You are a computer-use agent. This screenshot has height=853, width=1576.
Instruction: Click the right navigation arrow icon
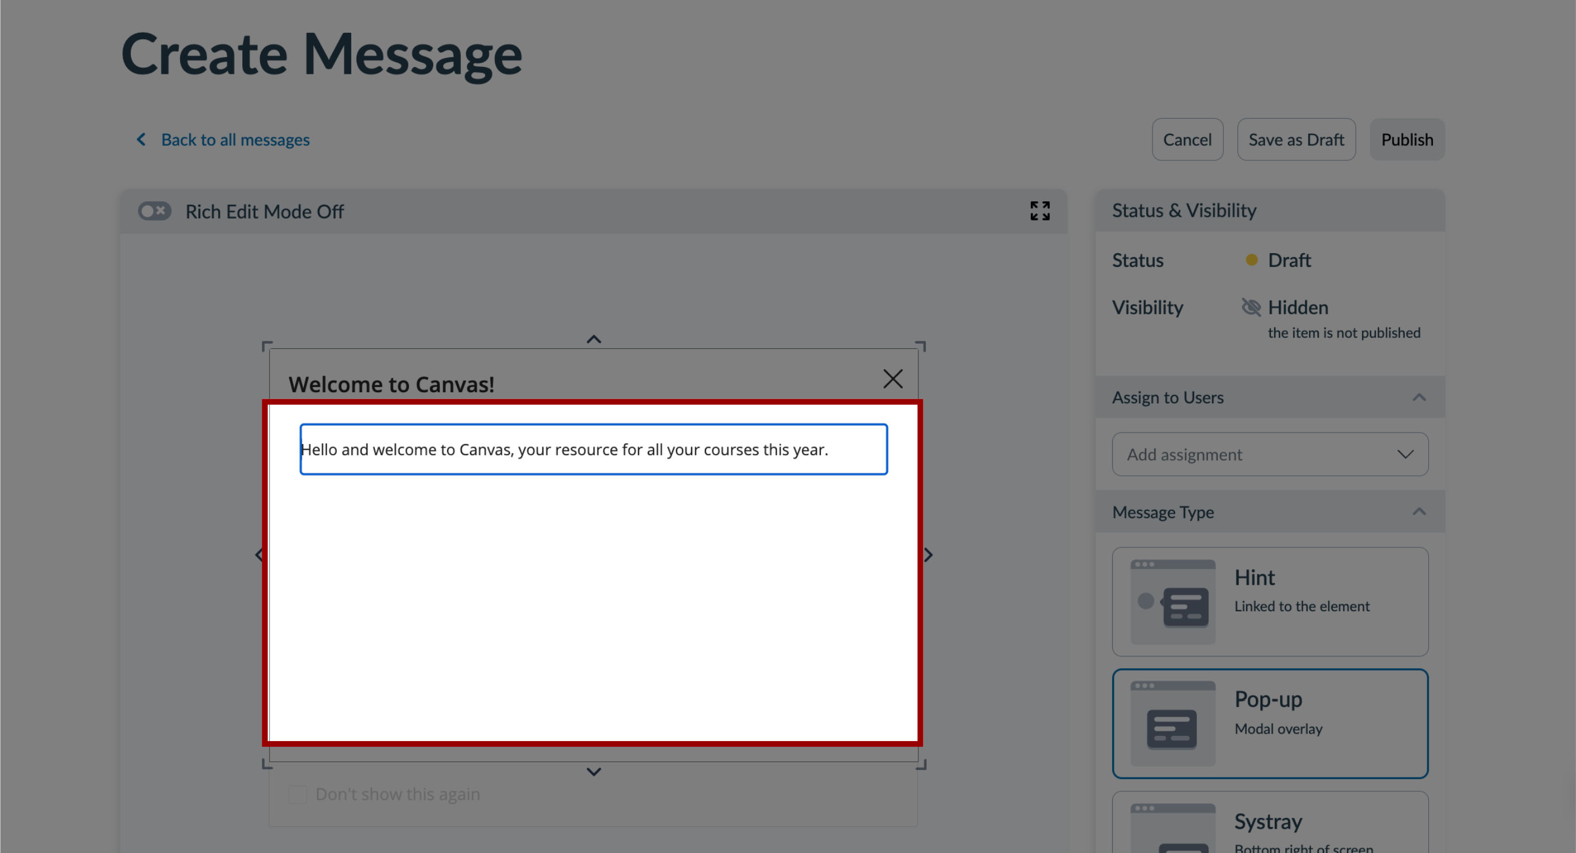pos(929,555)
